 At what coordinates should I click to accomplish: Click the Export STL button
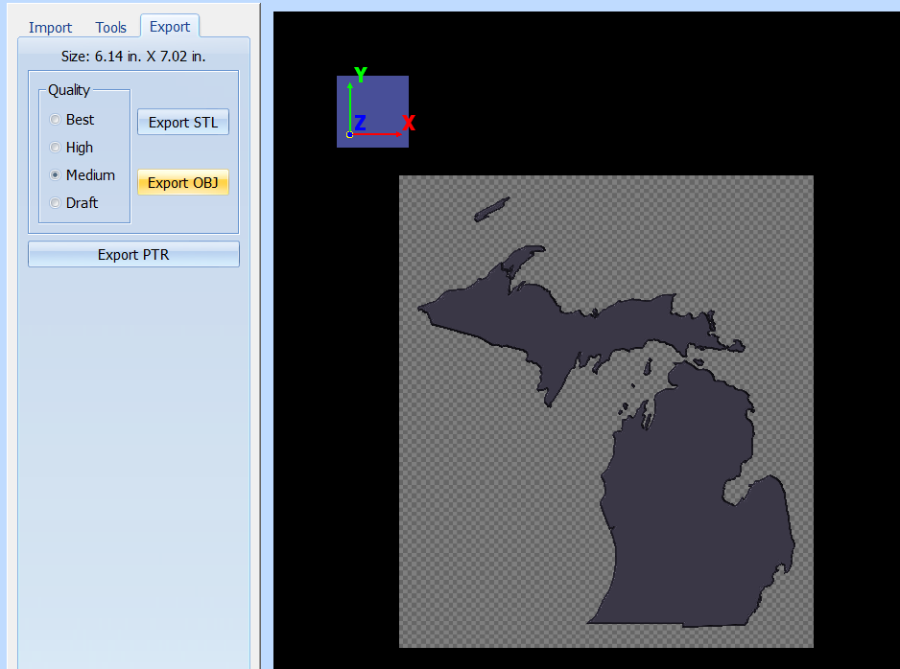coord(183,122)
